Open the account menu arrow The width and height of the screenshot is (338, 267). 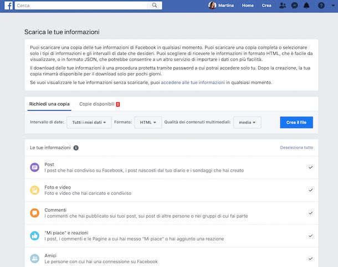pos(333,6)
